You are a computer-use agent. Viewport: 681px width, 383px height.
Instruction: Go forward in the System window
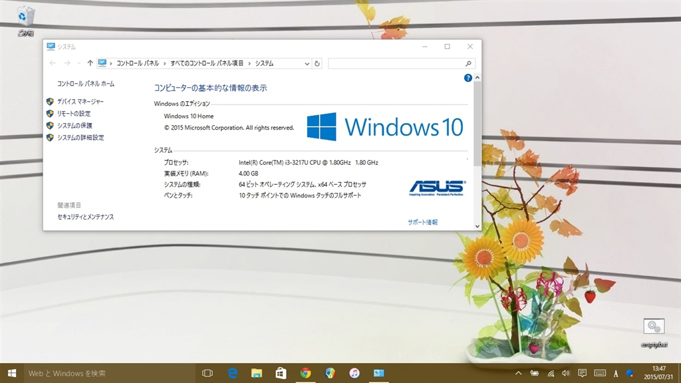[67, 63]
